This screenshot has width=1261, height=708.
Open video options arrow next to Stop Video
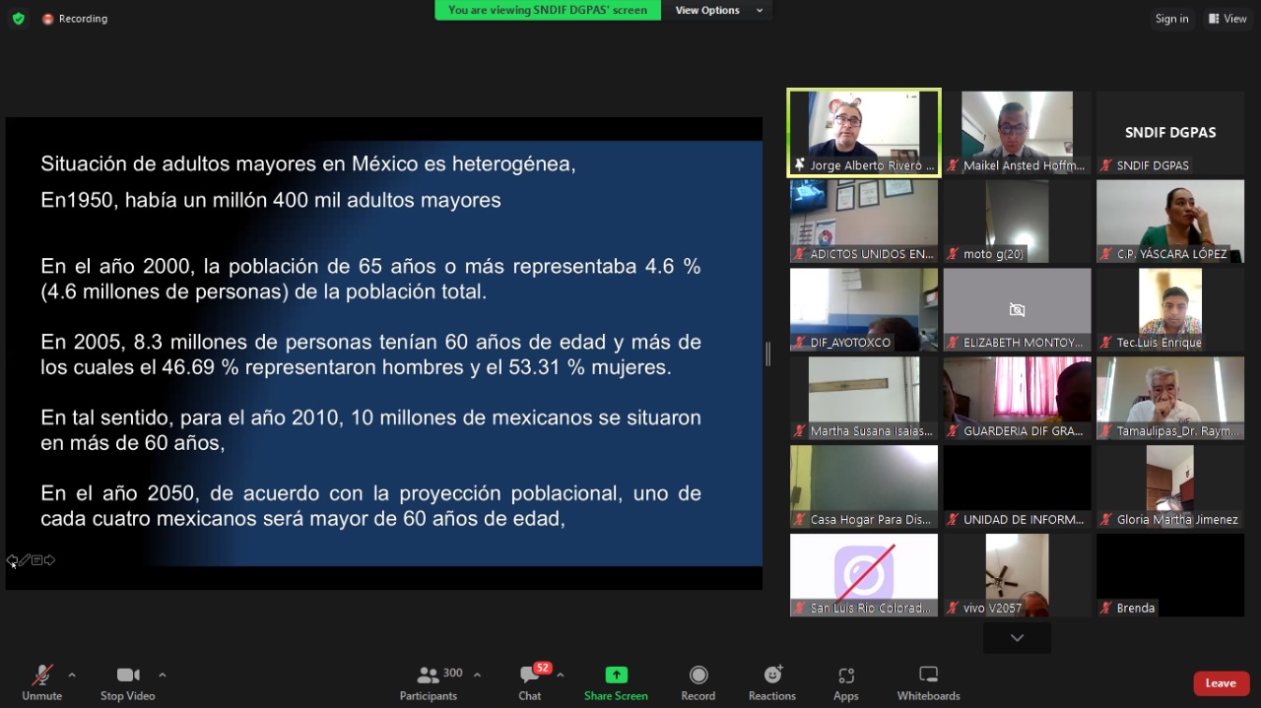point(163,675)
